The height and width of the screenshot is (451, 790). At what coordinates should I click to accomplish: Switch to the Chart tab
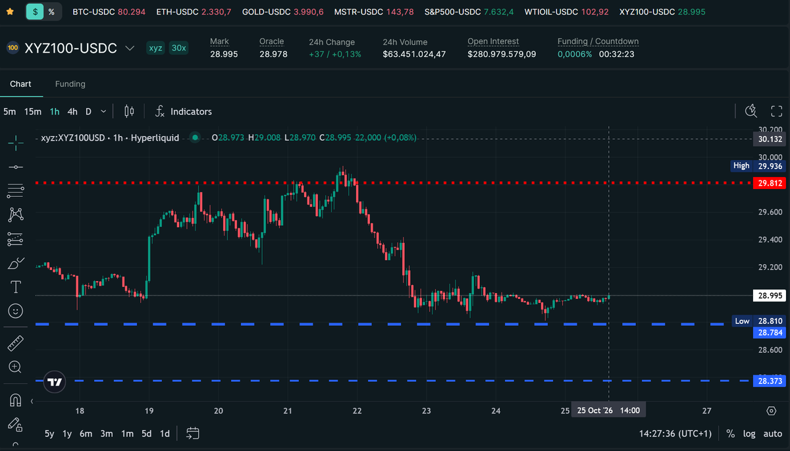tap(20, 84)
